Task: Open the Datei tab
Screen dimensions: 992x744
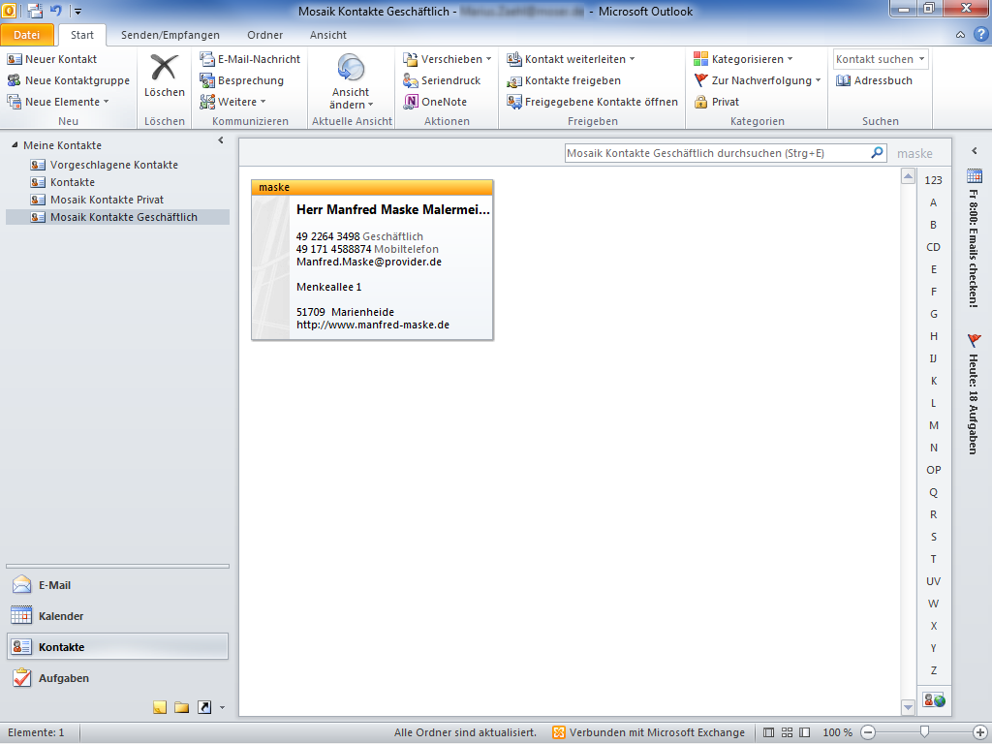Action: [x=26, y=35]
